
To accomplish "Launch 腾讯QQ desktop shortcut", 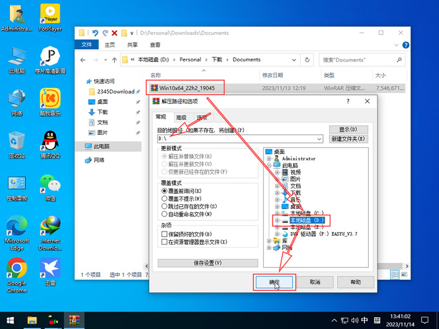I will point(50,145).
